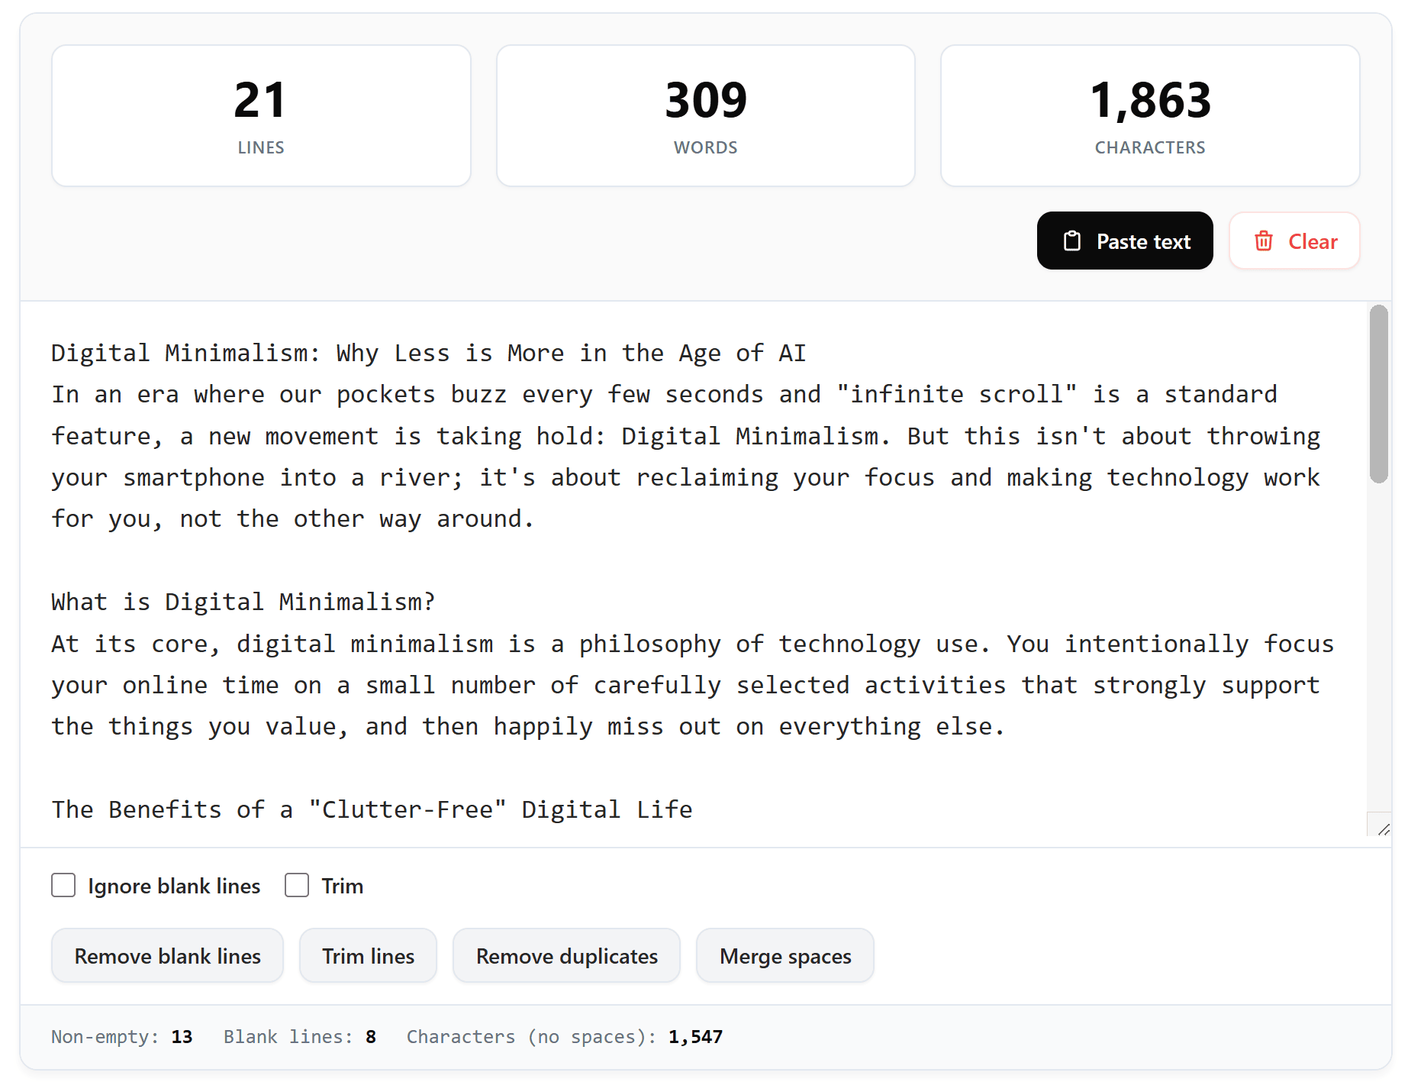Click the clipboard icon in Paste text

[x=1072, y=241]
